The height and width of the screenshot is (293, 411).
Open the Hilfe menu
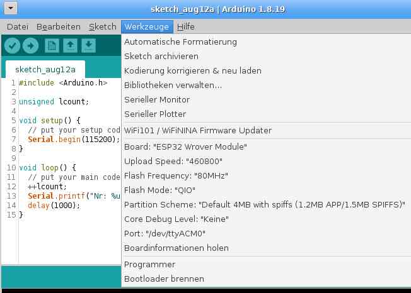tap(185, 26)
